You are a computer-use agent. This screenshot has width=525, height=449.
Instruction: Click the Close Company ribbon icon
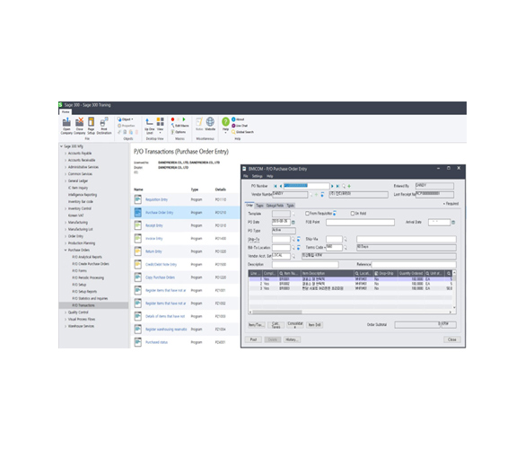click(x=79, y=126)
